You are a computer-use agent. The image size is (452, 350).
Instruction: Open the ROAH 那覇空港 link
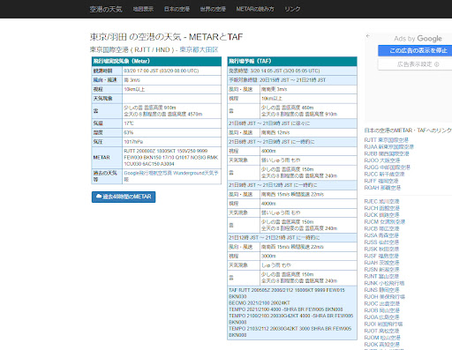(x=382, y=188)
